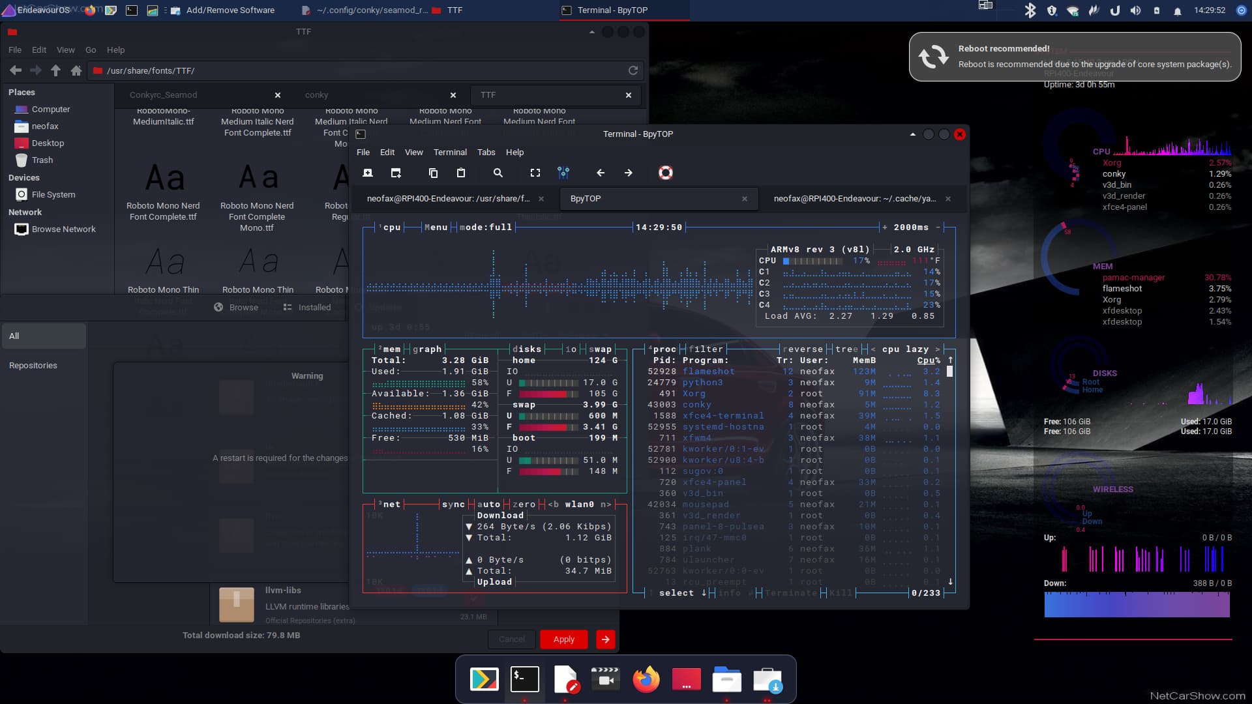Click the bpytop process list scrollbar handle
1252x704 pixels.
coord(949,372)
